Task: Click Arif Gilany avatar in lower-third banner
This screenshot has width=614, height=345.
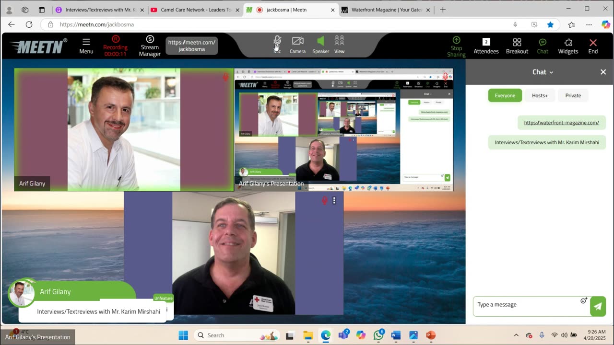Action: [x=21, y=292]
